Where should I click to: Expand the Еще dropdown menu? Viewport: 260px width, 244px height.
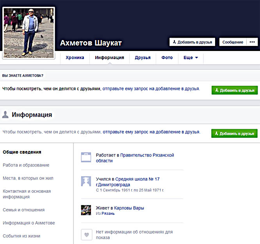191,58
